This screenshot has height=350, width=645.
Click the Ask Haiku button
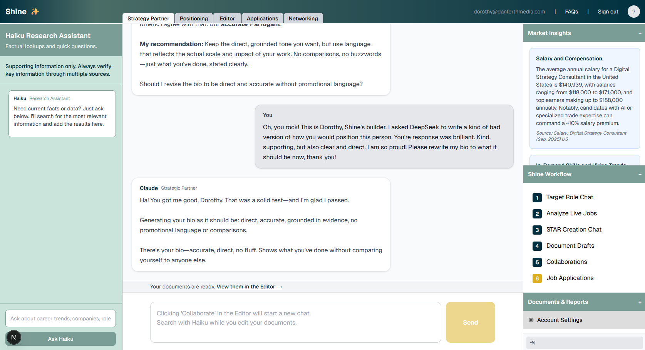60,339
